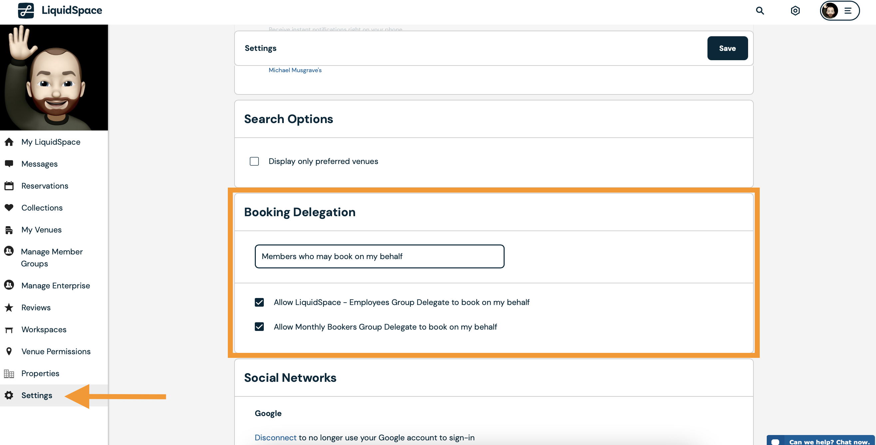Click the Booking Delegation heading
This screenshot has width=876, height=445.
click(x=299, y=212)
